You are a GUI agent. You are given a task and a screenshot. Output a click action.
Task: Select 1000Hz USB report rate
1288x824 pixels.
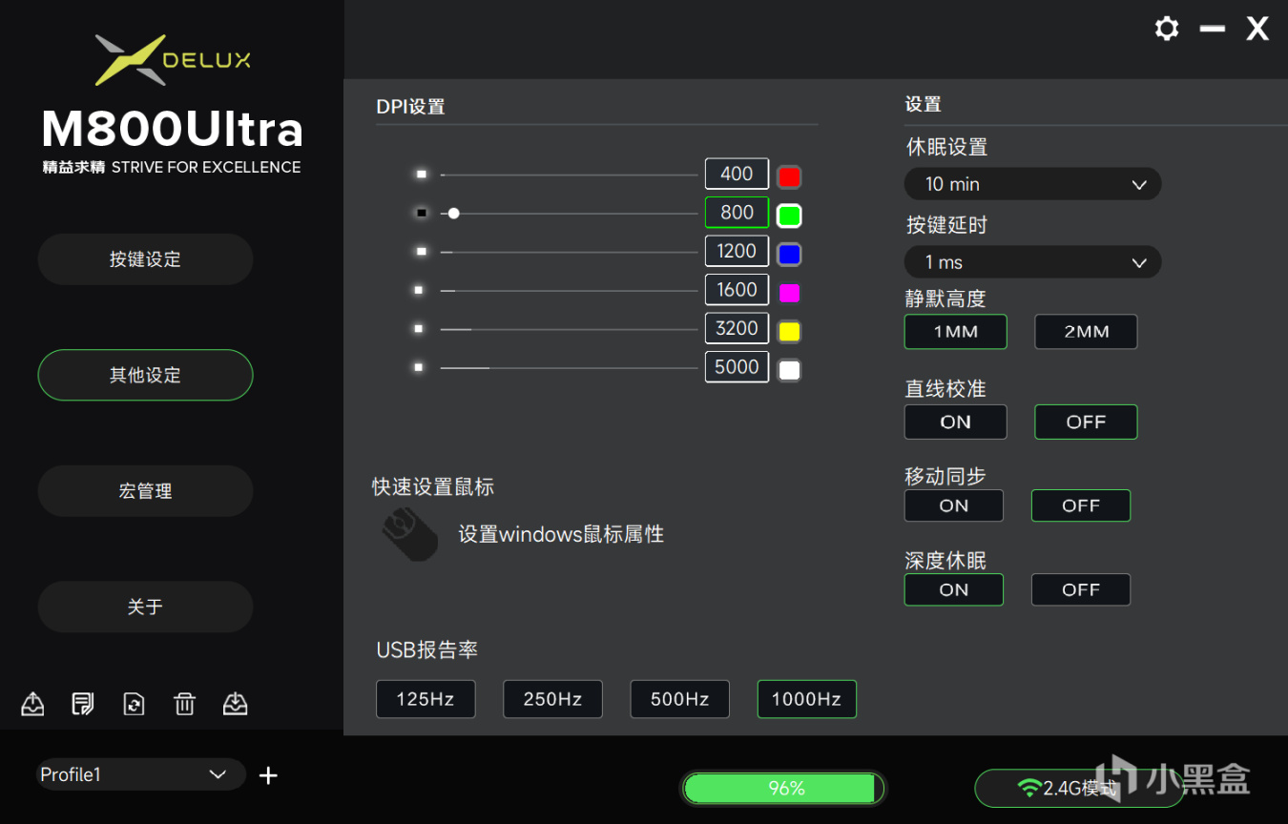806,699
